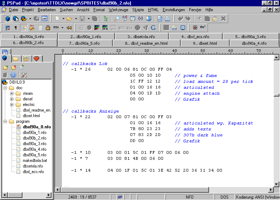
Task: Click the eyeglasses icon in the toolbar
Action: click(x=203, y=27)
